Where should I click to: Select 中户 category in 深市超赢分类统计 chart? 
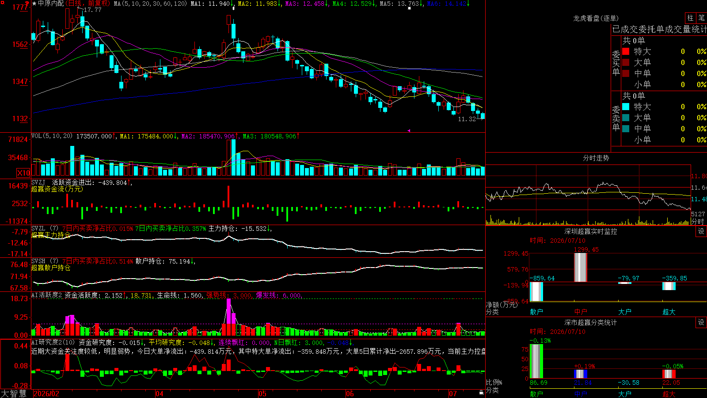581,394
